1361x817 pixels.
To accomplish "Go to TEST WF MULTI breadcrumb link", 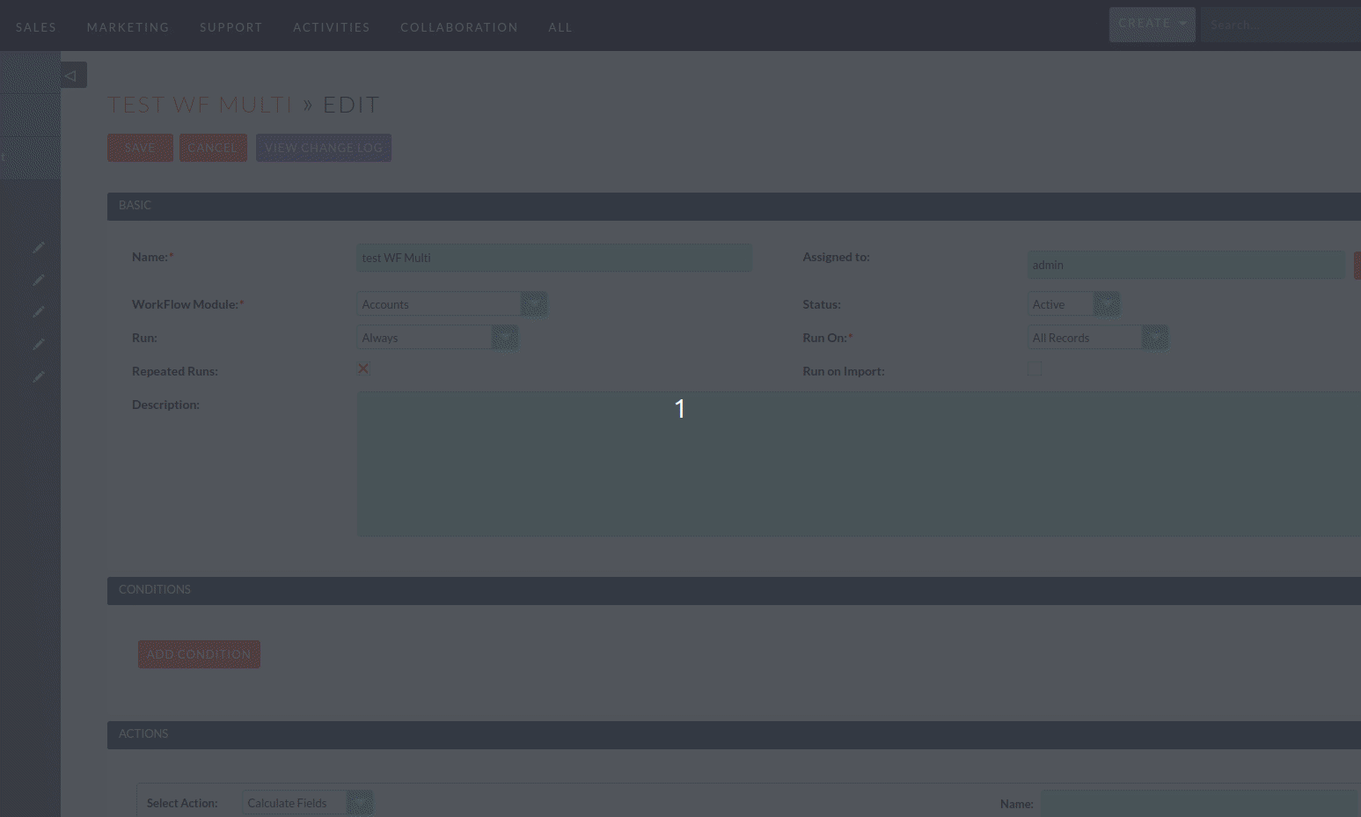I will (x=200, y=105).
